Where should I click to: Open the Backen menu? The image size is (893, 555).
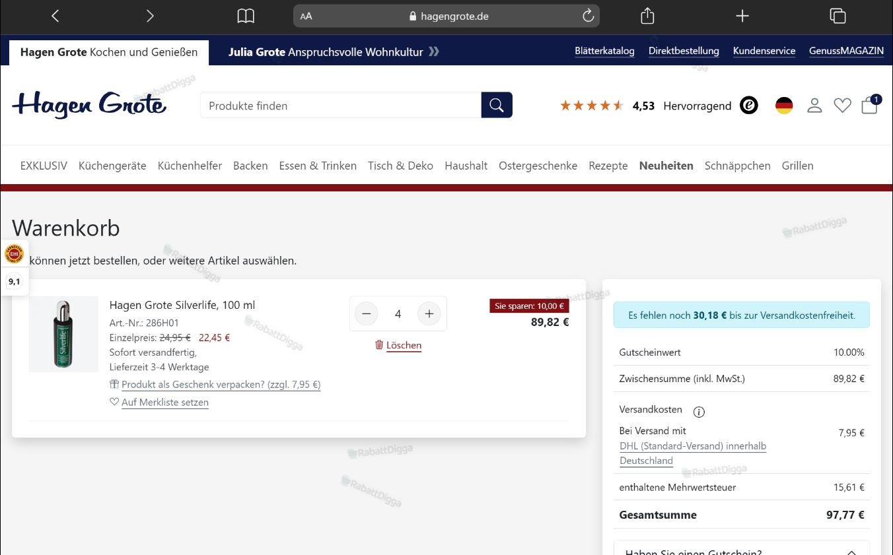[x=250, y=166]
